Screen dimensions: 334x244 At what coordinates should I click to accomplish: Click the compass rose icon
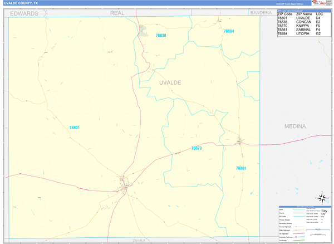click(x=321, y=198)
